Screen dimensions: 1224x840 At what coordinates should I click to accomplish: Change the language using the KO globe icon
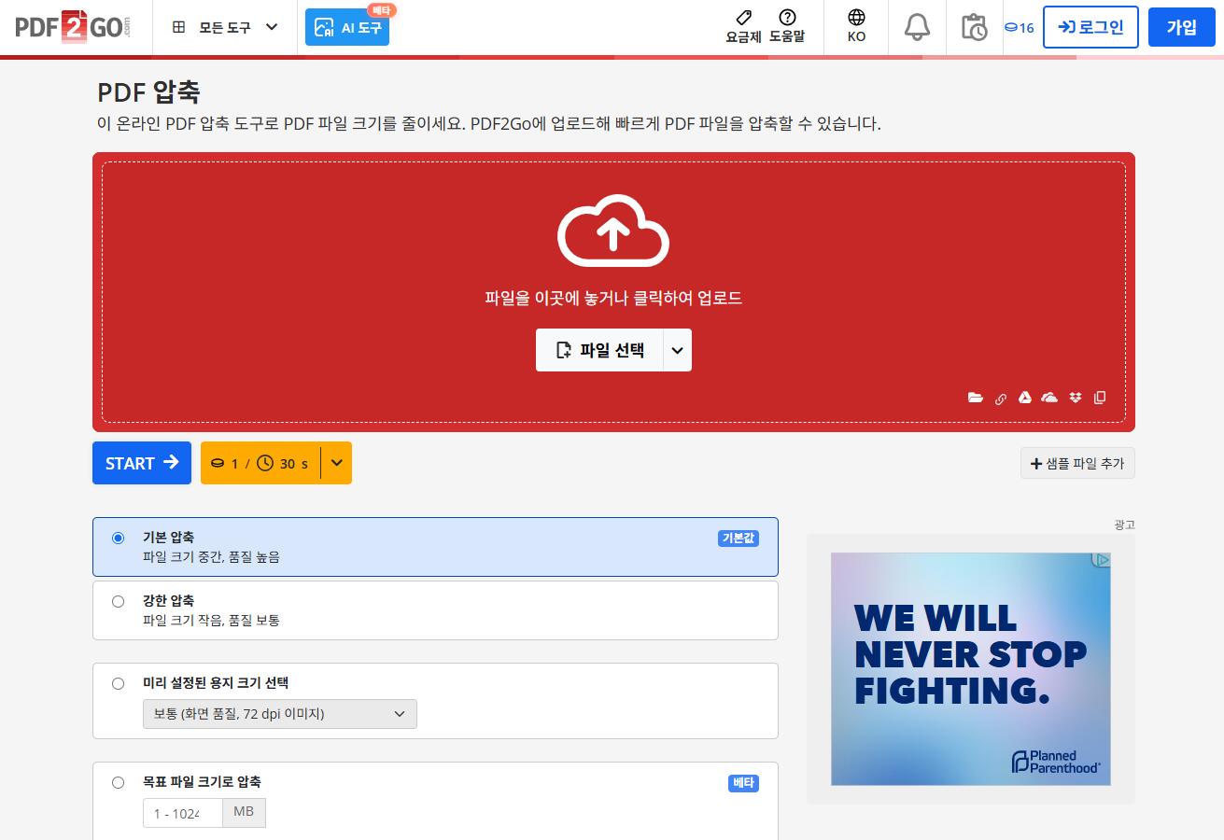tap(855, 27)
